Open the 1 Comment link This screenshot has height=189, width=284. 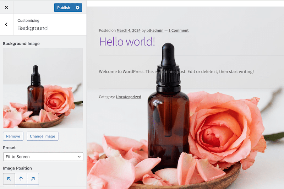[179, 31]
